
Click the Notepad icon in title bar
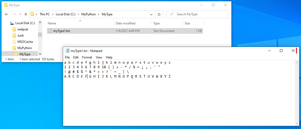click(67, 51)
